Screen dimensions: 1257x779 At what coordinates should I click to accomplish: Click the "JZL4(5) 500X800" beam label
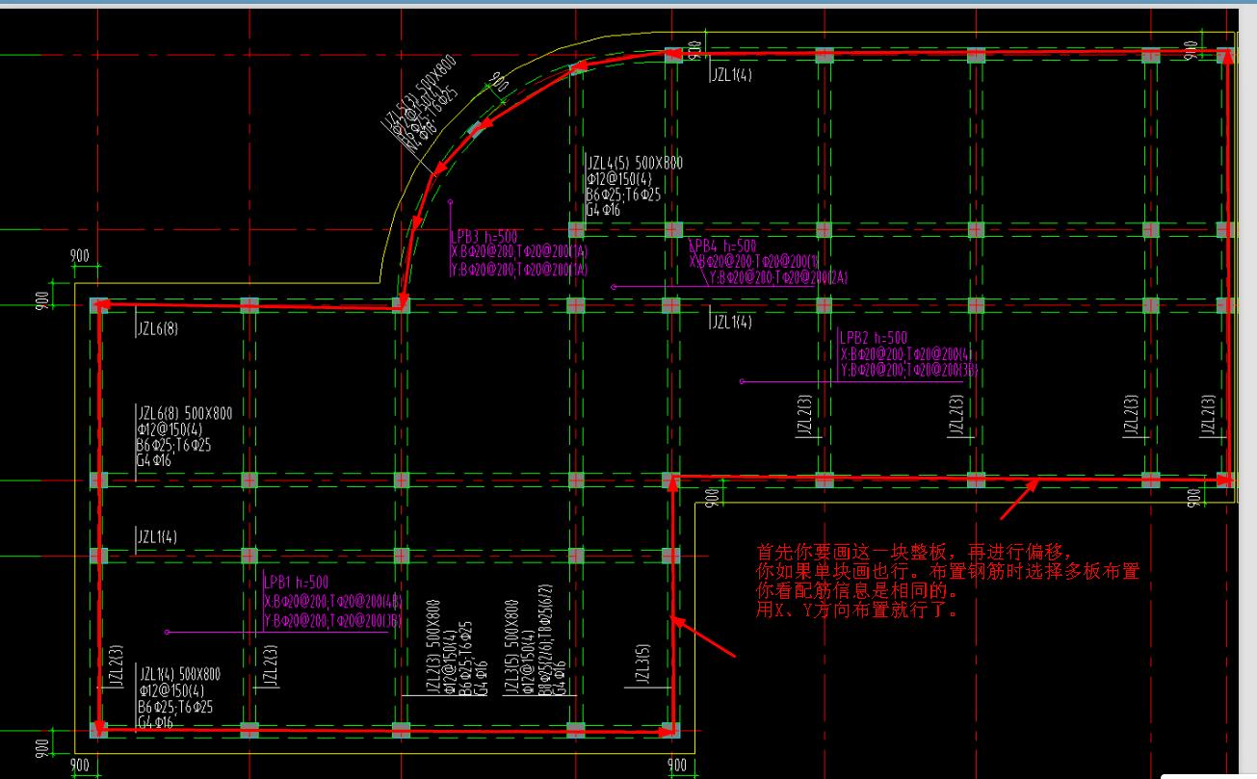[x=634, y=164]
